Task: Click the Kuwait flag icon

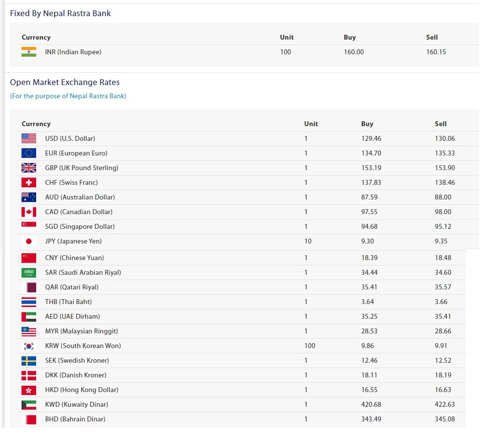Action: (x=29, y=405)
